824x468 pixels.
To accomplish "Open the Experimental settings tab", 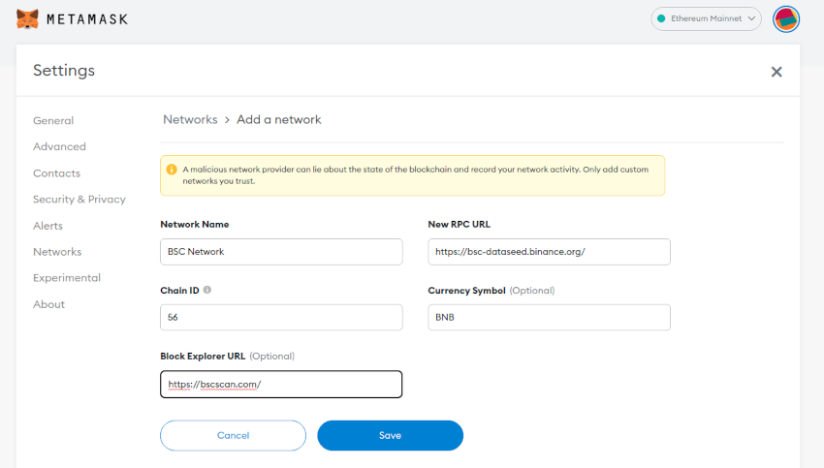I will click(67, 278).
